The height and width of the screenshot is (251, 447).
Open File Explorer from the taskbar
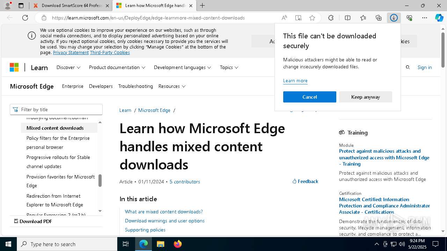[x=160, y=244]
